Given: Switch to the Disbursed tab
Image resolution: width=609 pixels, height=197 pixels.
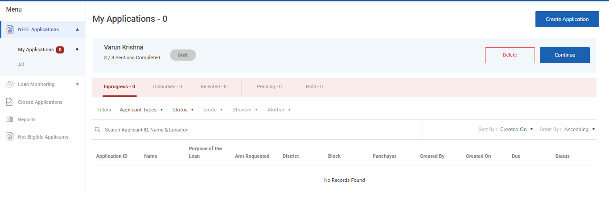Looking at the screenshot, I should (x=167, y=87).
